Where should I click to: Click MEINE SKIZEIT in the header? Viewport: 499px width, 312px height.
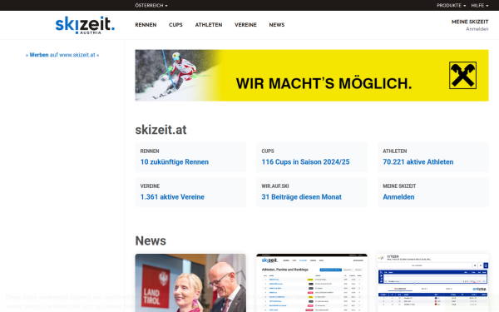tap(470, 22)
